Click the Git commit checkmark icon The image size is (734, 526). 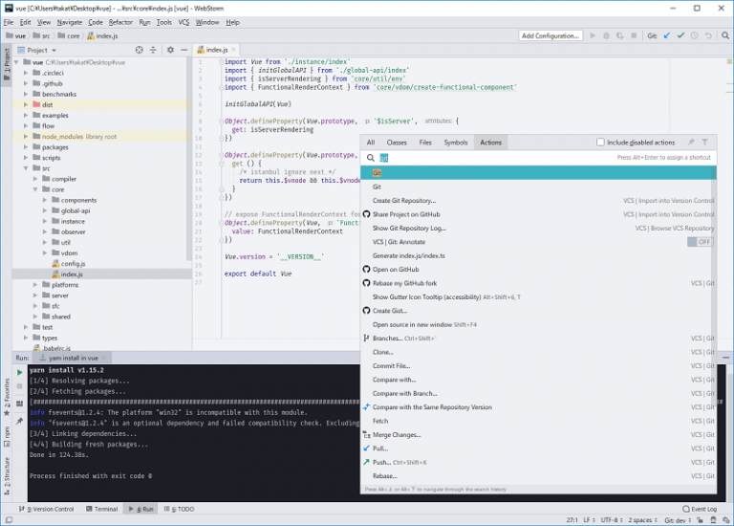click(680, 35)
